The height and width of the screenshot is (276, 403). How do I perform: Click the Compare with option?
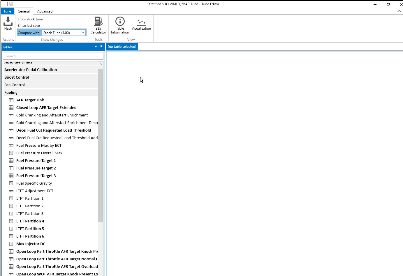[x=29, y=33]
